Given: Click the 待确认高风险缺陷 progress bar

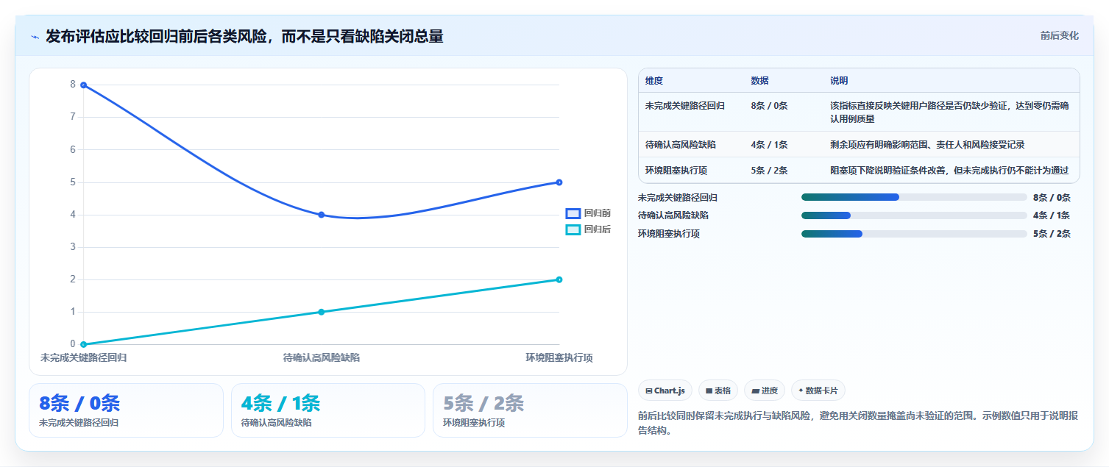Looking at the screenshot, I should (x=914, y=215).
